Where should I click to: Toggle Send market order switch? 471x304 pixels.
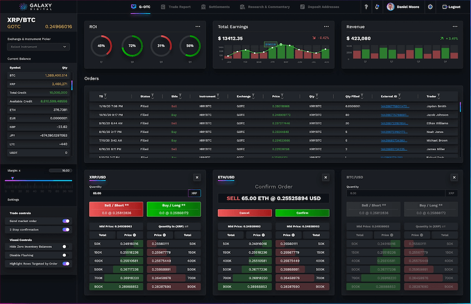coord(66,221)
